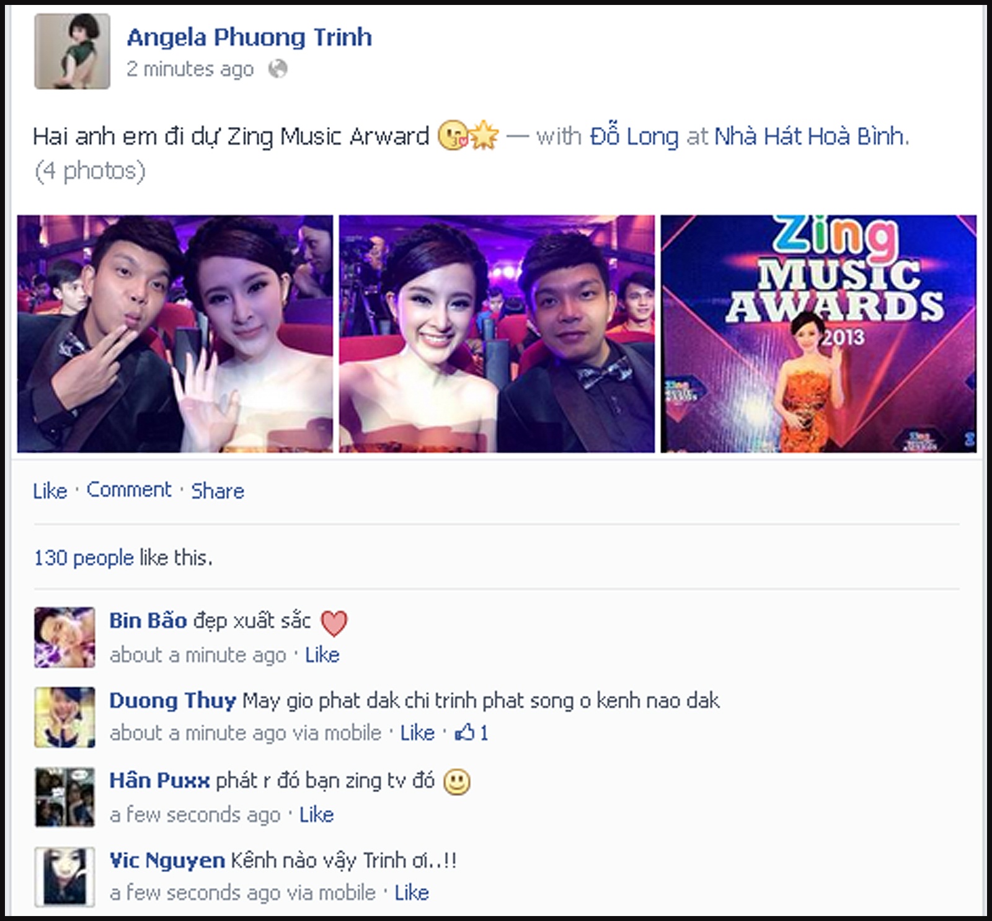
Task: Like Vic Nguyen's comment
Action: point(412,893)
